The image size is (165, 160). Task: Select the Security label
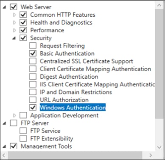pos(41,38)
